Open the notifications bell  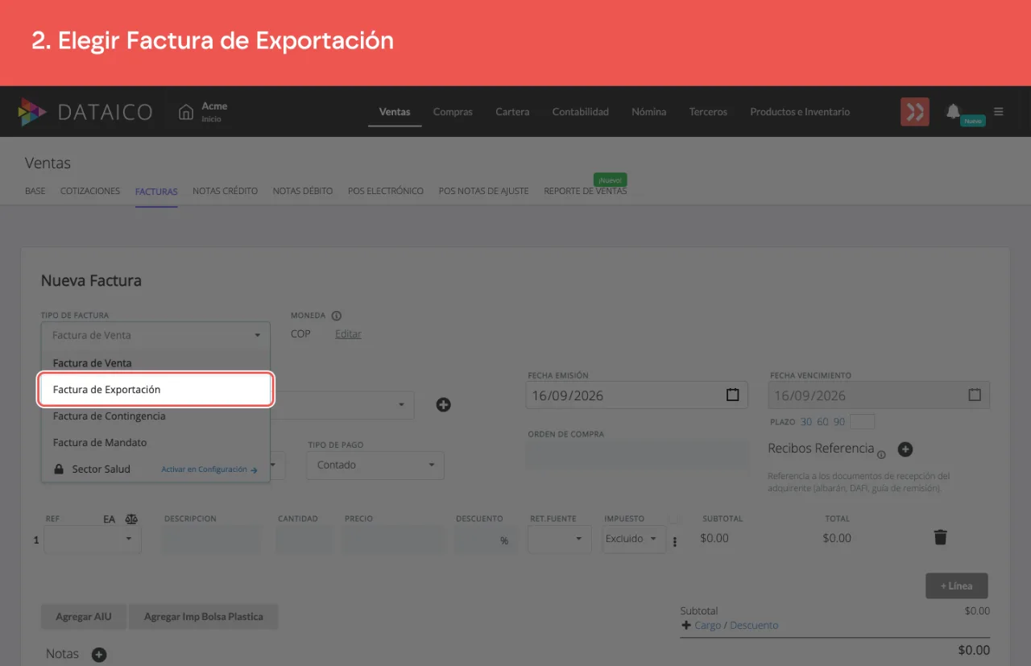coord(953,111)
